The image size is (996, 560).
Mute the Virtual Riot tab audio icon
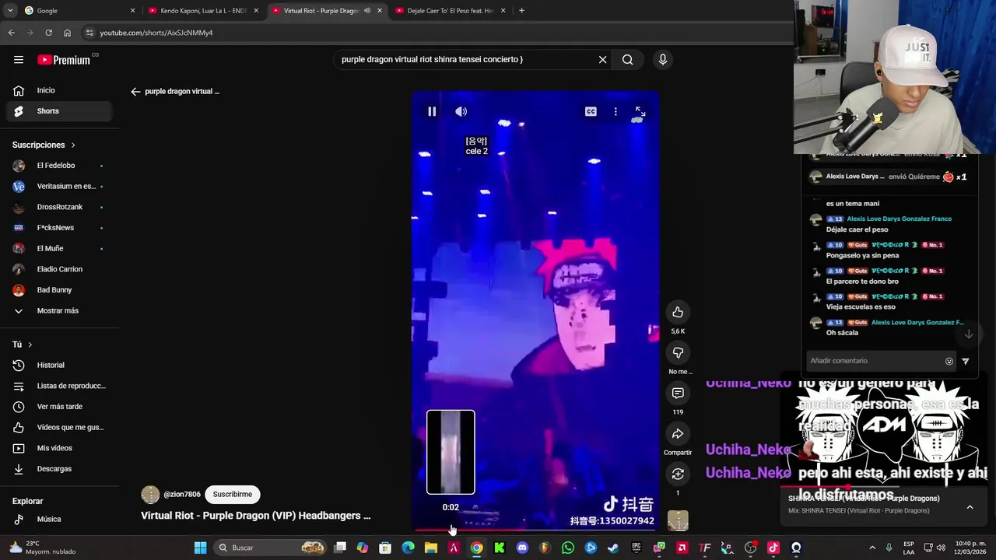coord(367,11)
